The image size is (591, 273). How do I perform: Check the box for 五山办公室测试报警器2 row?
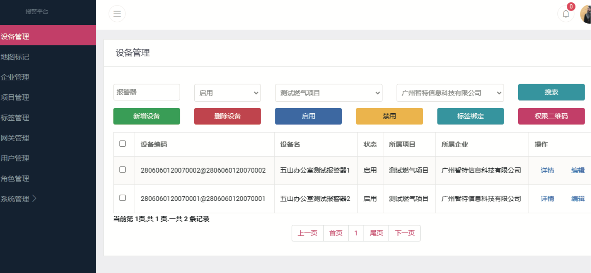pos(123,198)
